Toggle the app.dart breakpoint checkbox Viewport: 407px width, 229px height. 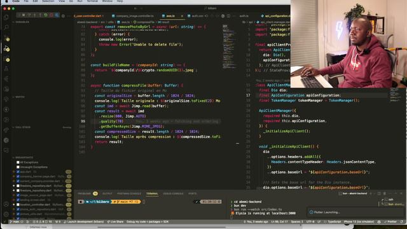pyautogui.click(x=18, y=172)
